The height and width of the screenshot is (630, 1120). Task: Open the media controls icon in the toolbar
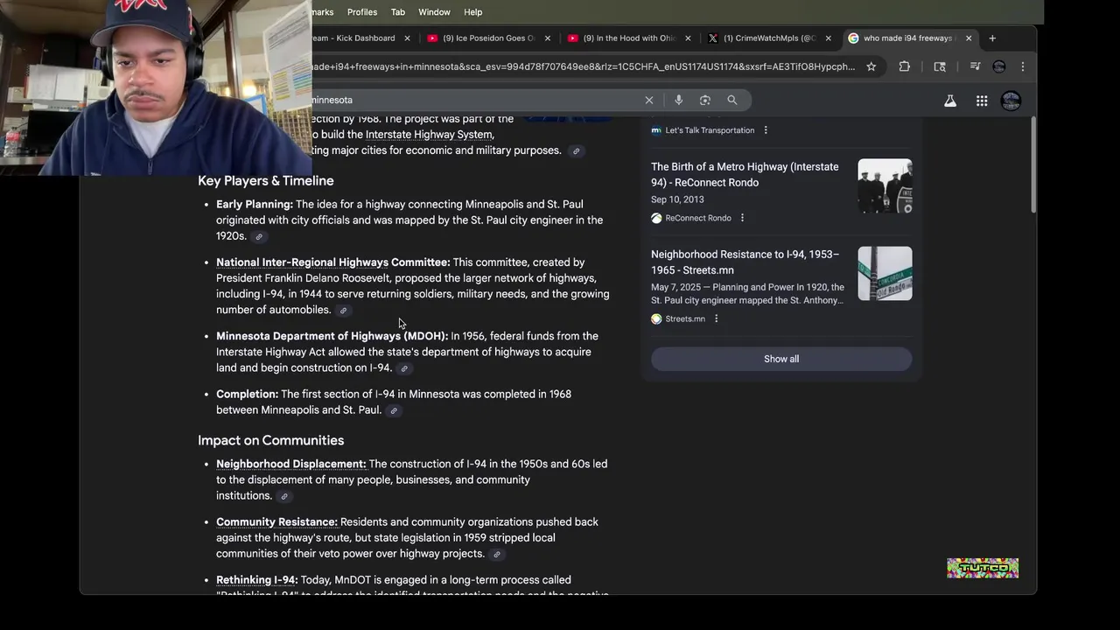975,66
